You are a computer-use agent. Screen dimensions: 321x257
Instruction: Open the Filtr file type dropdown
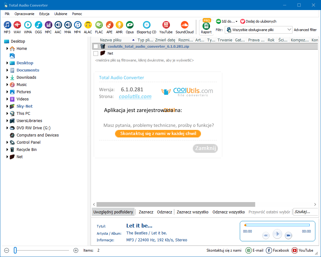(259, 30)
